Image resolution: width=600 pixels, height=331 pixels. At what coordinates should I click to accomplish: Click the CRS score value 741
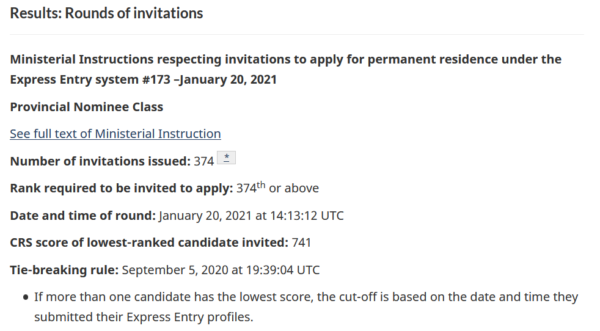(x=301, y=242)
